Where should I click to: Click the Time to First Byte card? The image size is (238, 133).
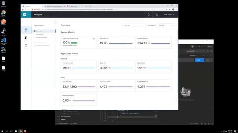click(78, 67)
